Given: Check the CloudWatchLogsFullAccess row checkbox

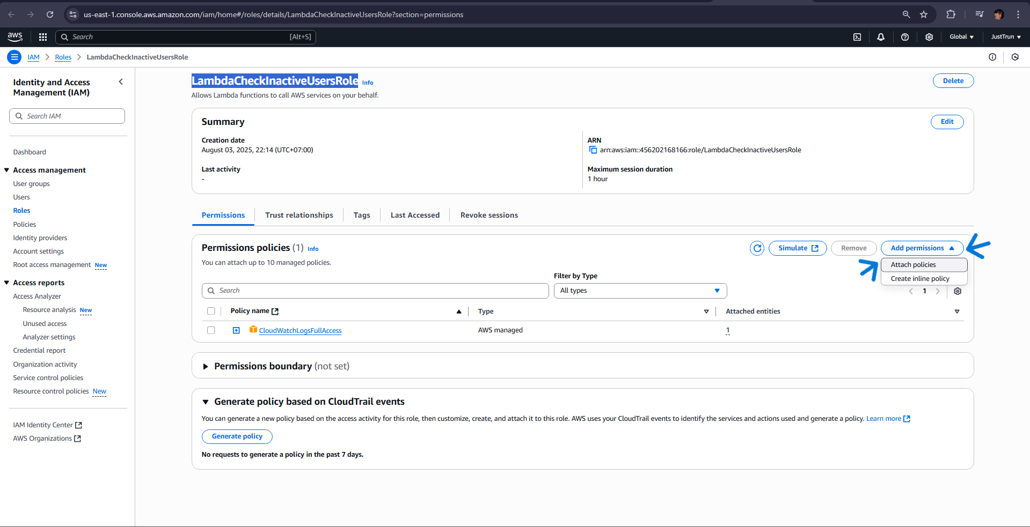Looking at the screenshot, I should (x=211, y=330).
